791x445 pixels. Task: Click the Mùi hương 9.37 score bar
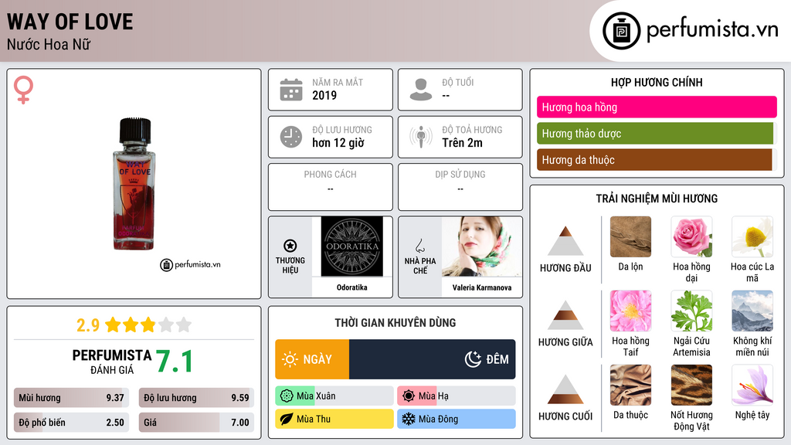[x=71, y=398]
